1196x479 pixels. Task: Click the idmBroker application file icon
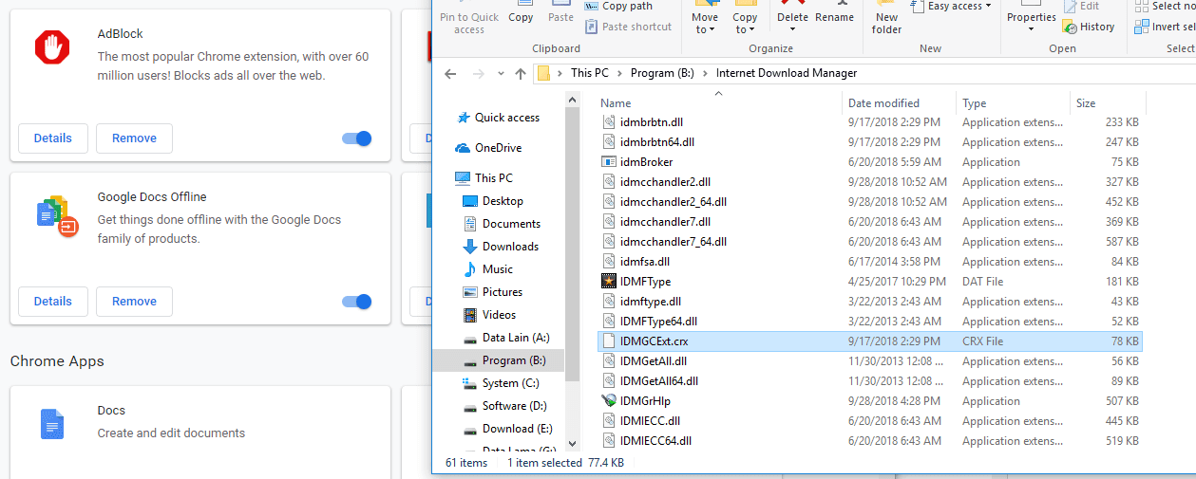tap(609, 162)
